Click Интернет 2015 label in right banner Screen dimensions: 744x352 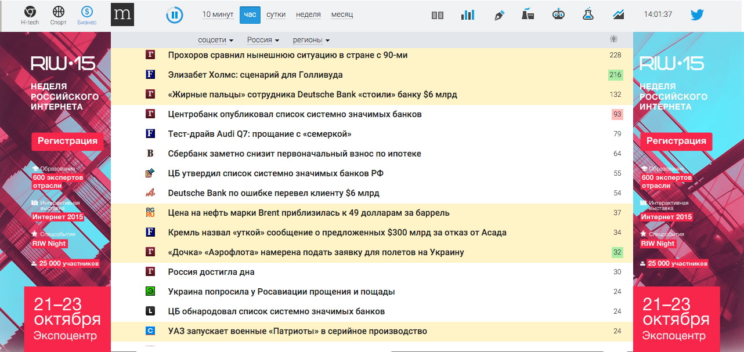click(x=666, y=217)
